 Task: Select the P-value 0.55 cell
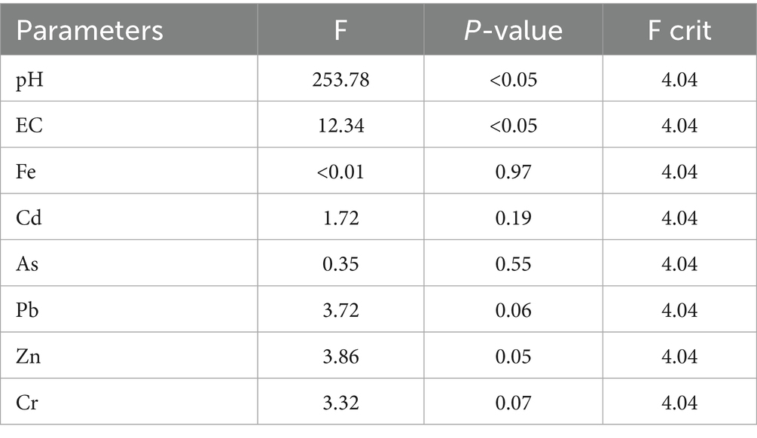(513, 264)
